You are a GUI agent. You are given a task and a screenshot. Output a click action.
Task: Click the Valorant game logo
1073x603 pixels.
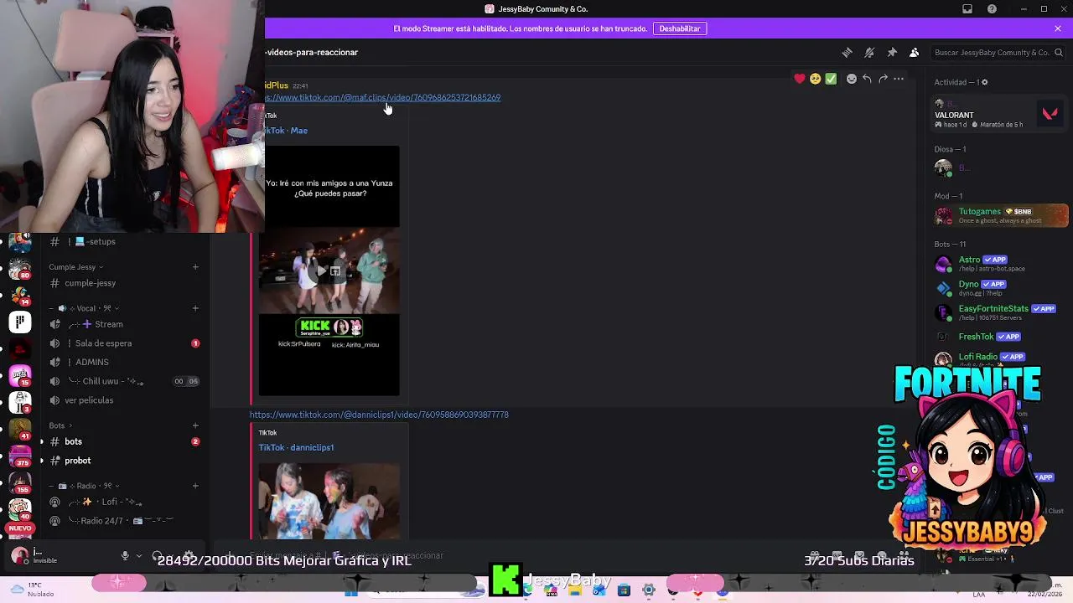coord(1050,114)
